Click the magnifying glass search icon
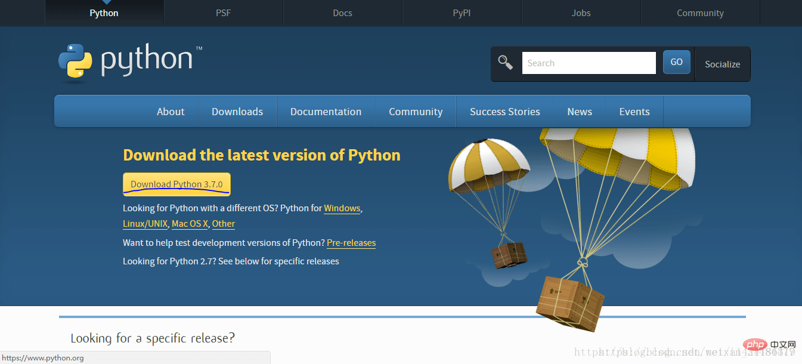Screen dimensions: 802x364 tap(506, 63)
